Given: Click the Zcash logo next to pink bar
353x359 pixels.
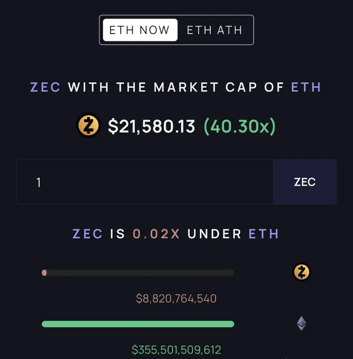Looking at the screenshot, I should pos(301,272).
